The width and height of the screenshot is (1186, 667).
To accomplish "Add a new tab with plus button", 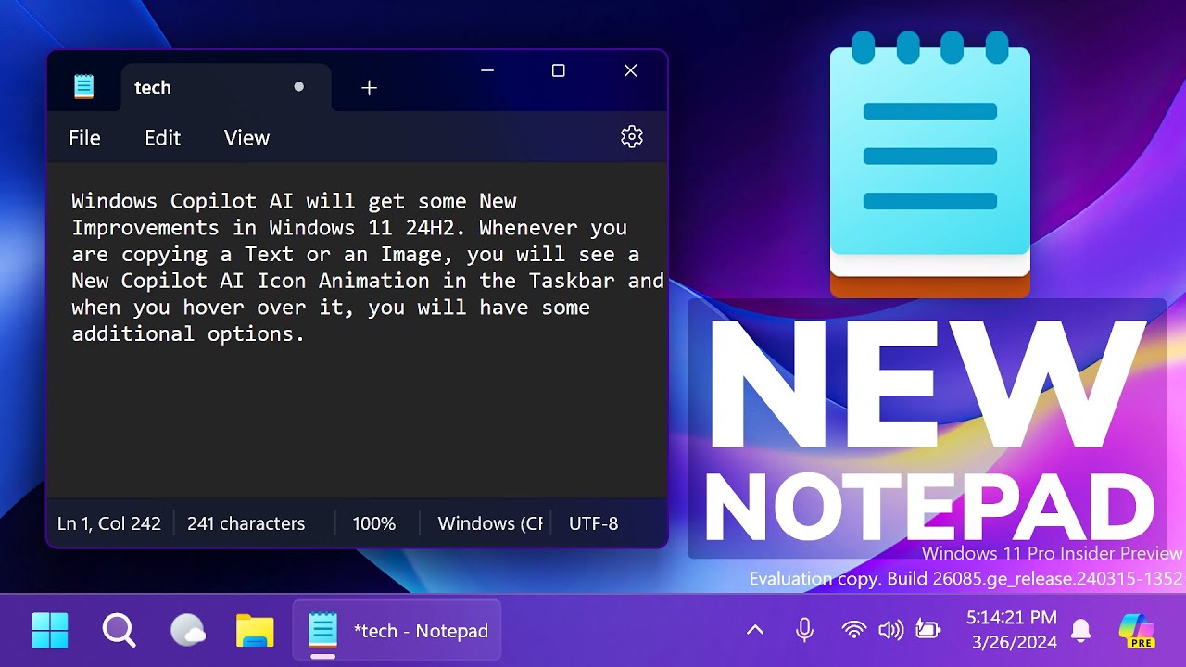I will click(x=369, y=88).
